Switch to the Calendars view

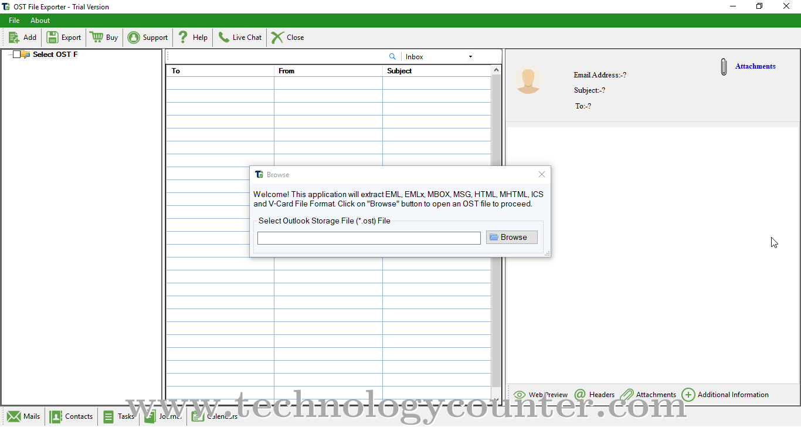coord(214,416)
